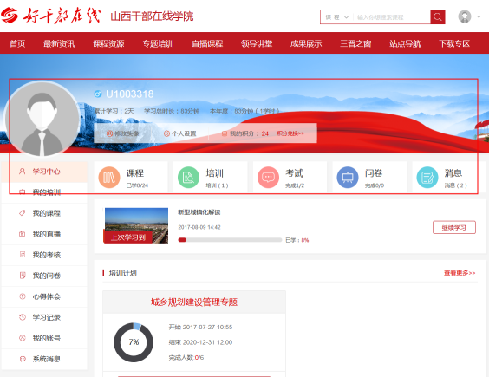Click 查看更多>> in 培训计划
Image resolution: width=489 pixels, height=377 pixels.
coord(460,273)
